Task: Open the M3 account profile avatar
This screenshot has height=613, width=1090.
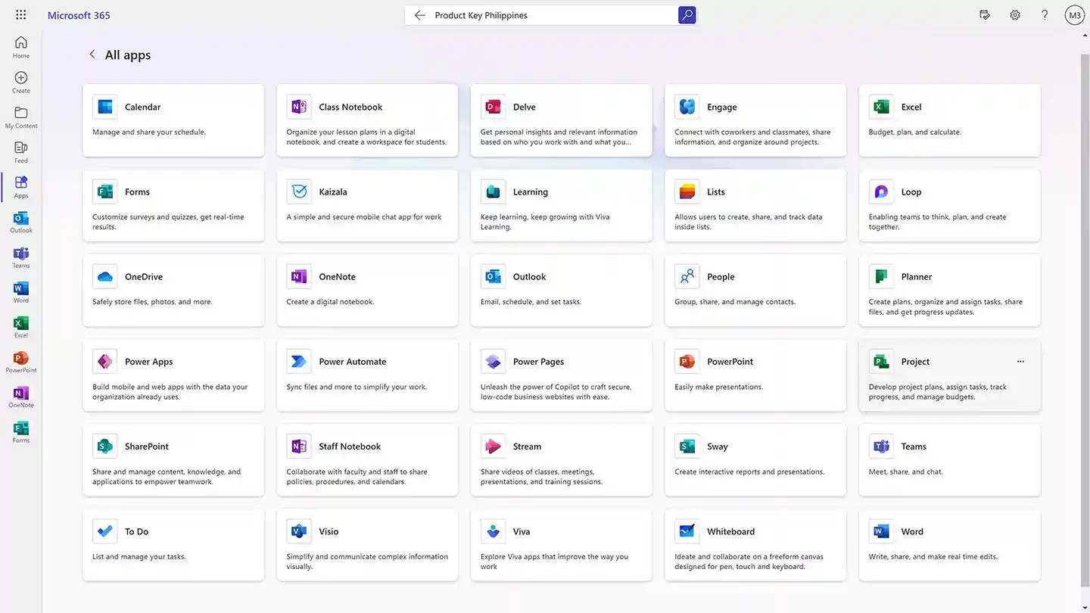Action: pyautogui.click(x=1074, y=15)
